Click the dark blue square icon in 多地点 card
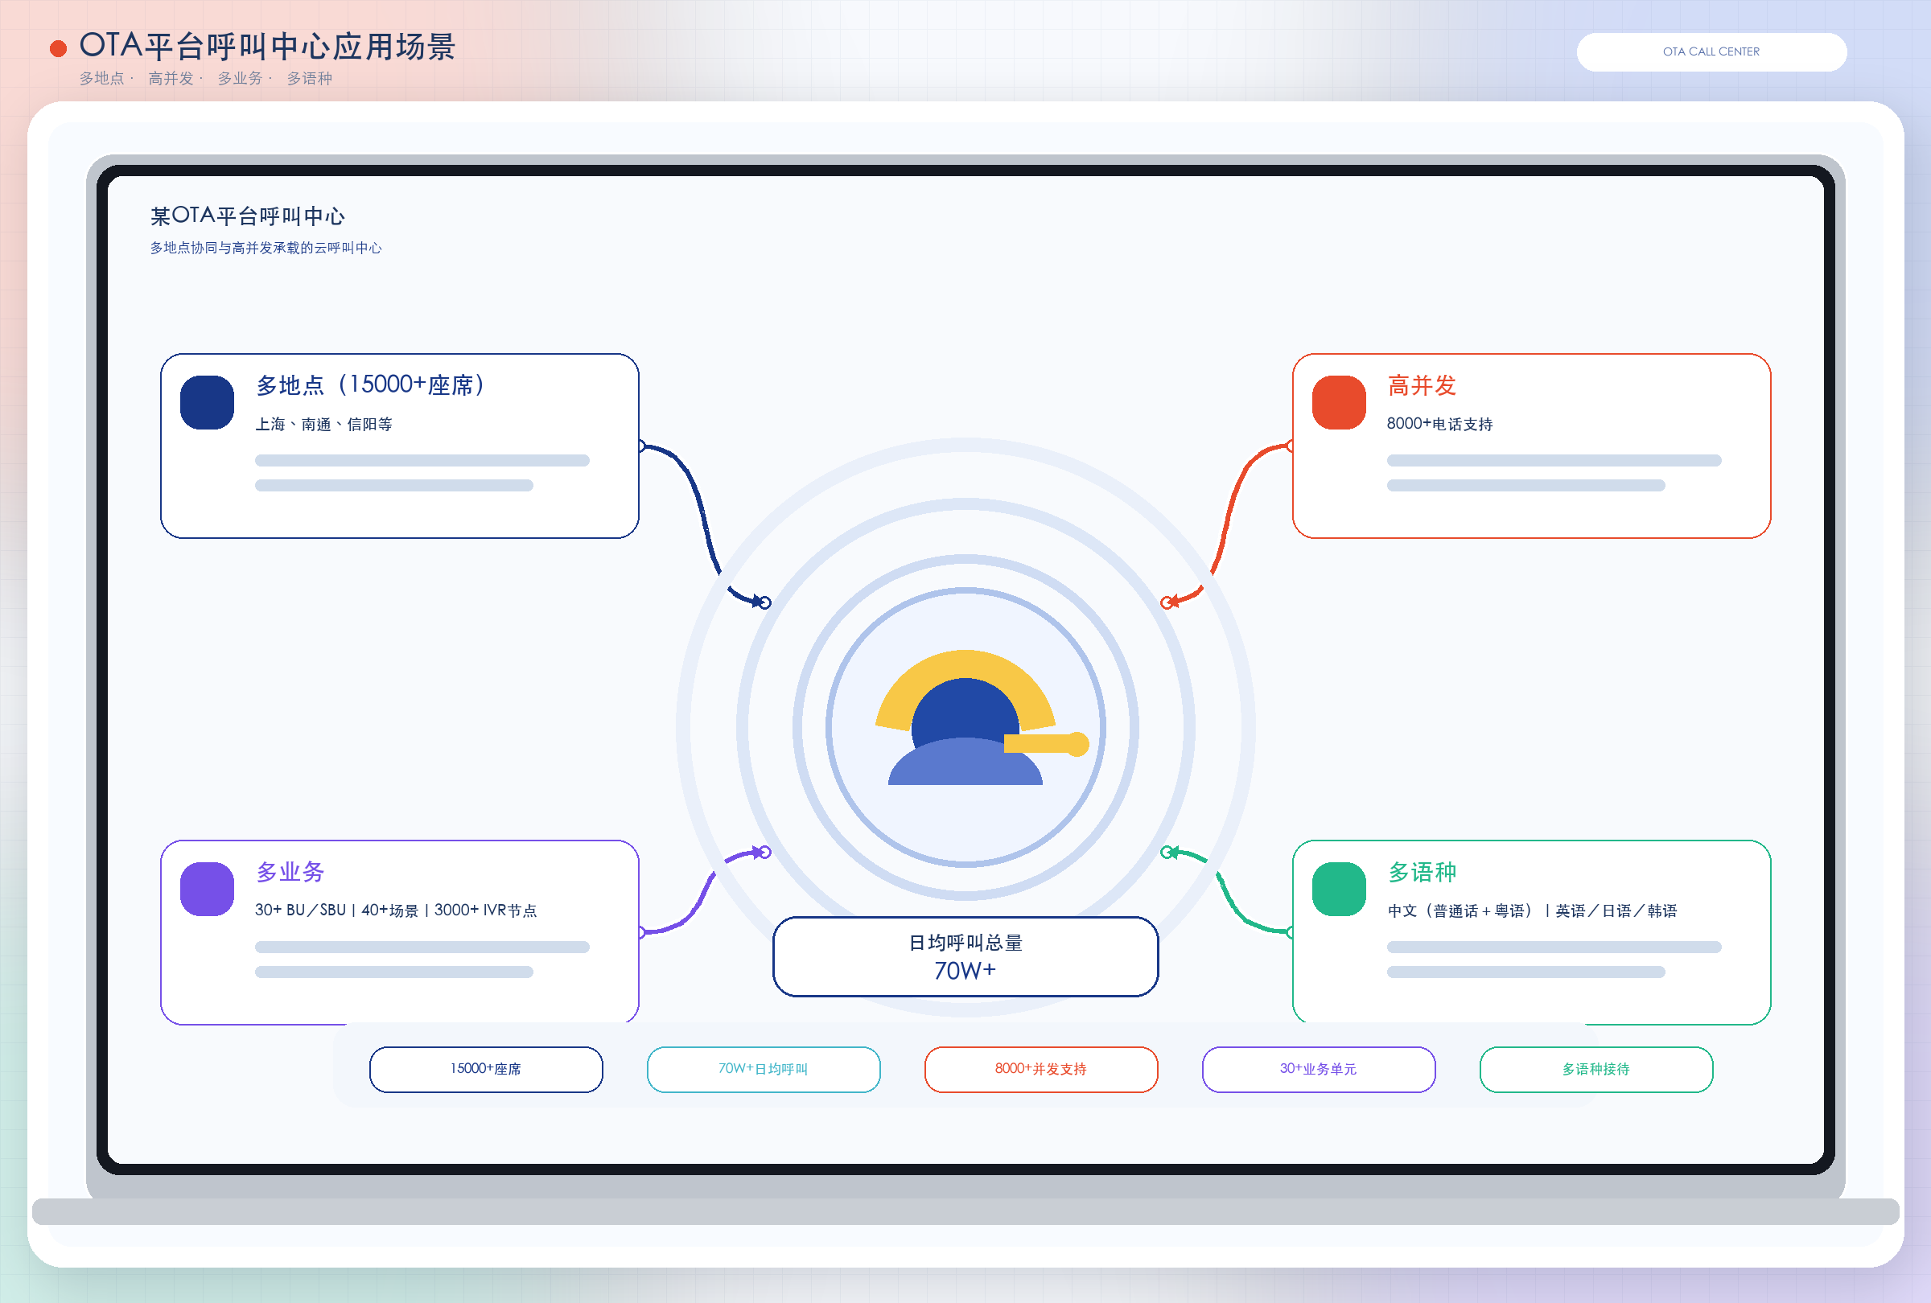 [x=207, y=402]
